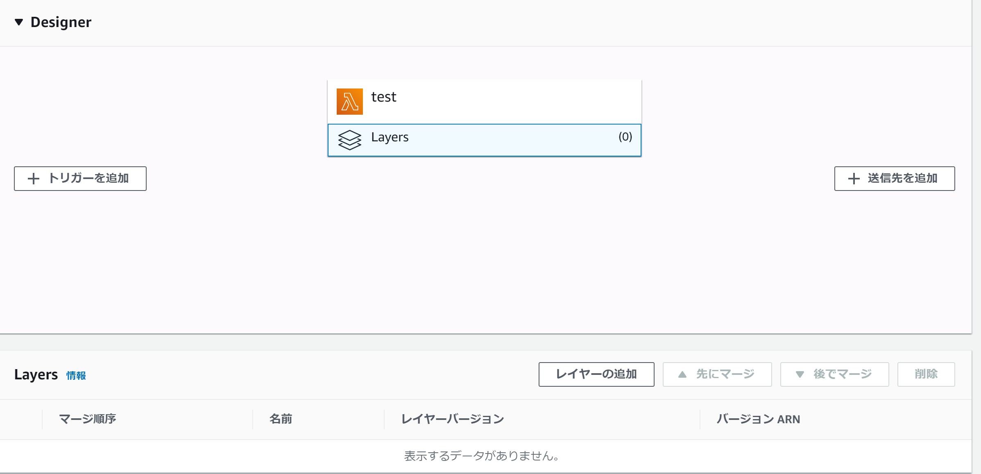The height and width of the screenshot is (474, 981).
Task: Click the 削除 button
Action: click(926, 374)
